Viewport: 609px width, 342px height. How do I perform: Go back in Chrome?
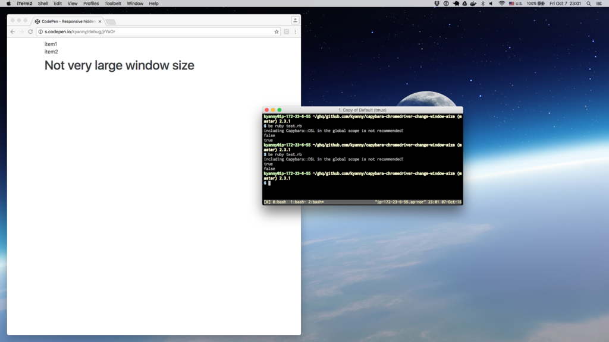(x=13, y=32)
